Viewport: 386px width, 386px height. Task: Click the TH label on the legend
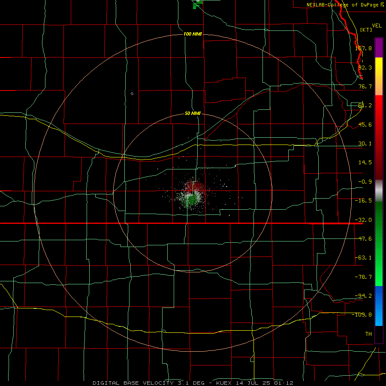368,334
